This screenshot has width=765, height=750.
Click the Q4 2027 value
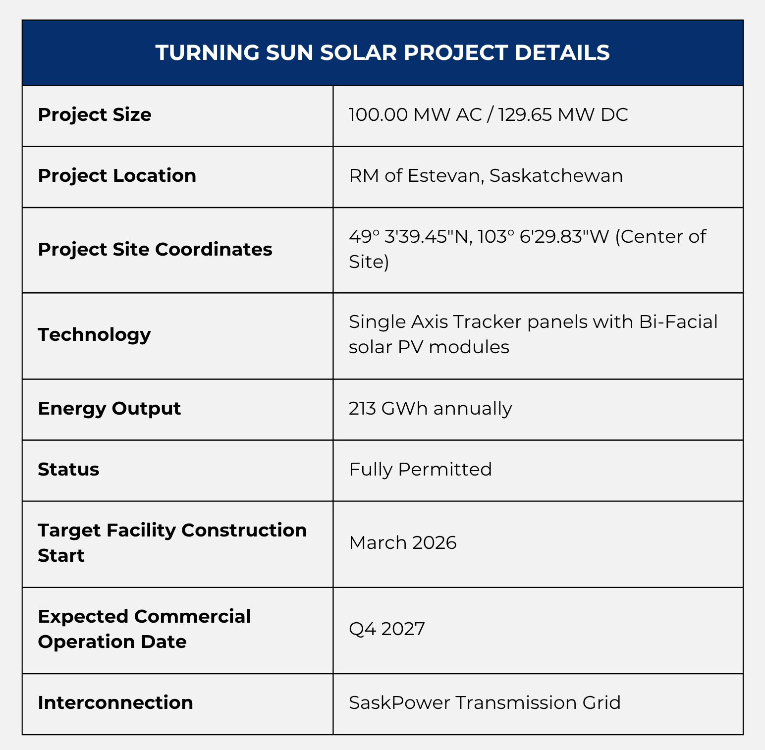pos(386,629)
